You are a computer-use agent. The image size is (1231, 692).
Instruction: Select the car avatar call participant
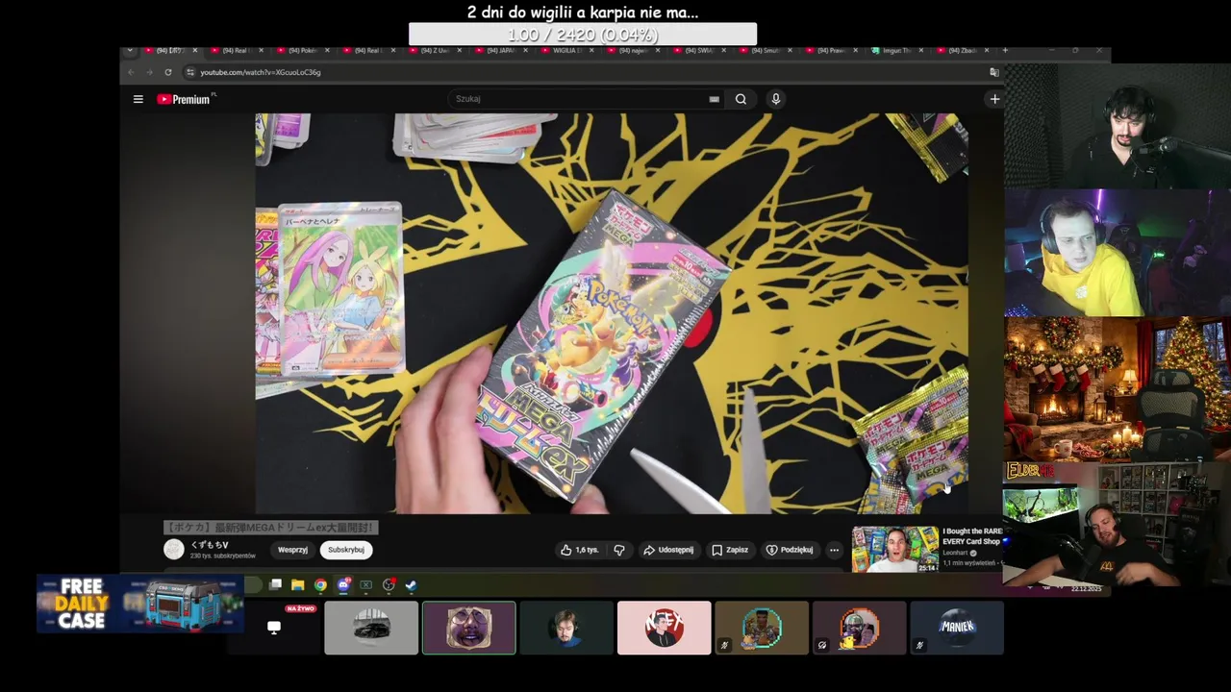coord(371,628)
